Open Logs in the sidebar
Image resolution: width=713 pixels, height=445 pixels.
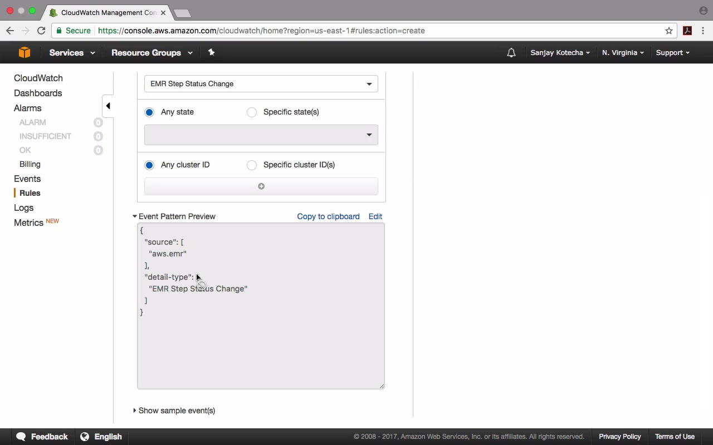pos(24,208)
